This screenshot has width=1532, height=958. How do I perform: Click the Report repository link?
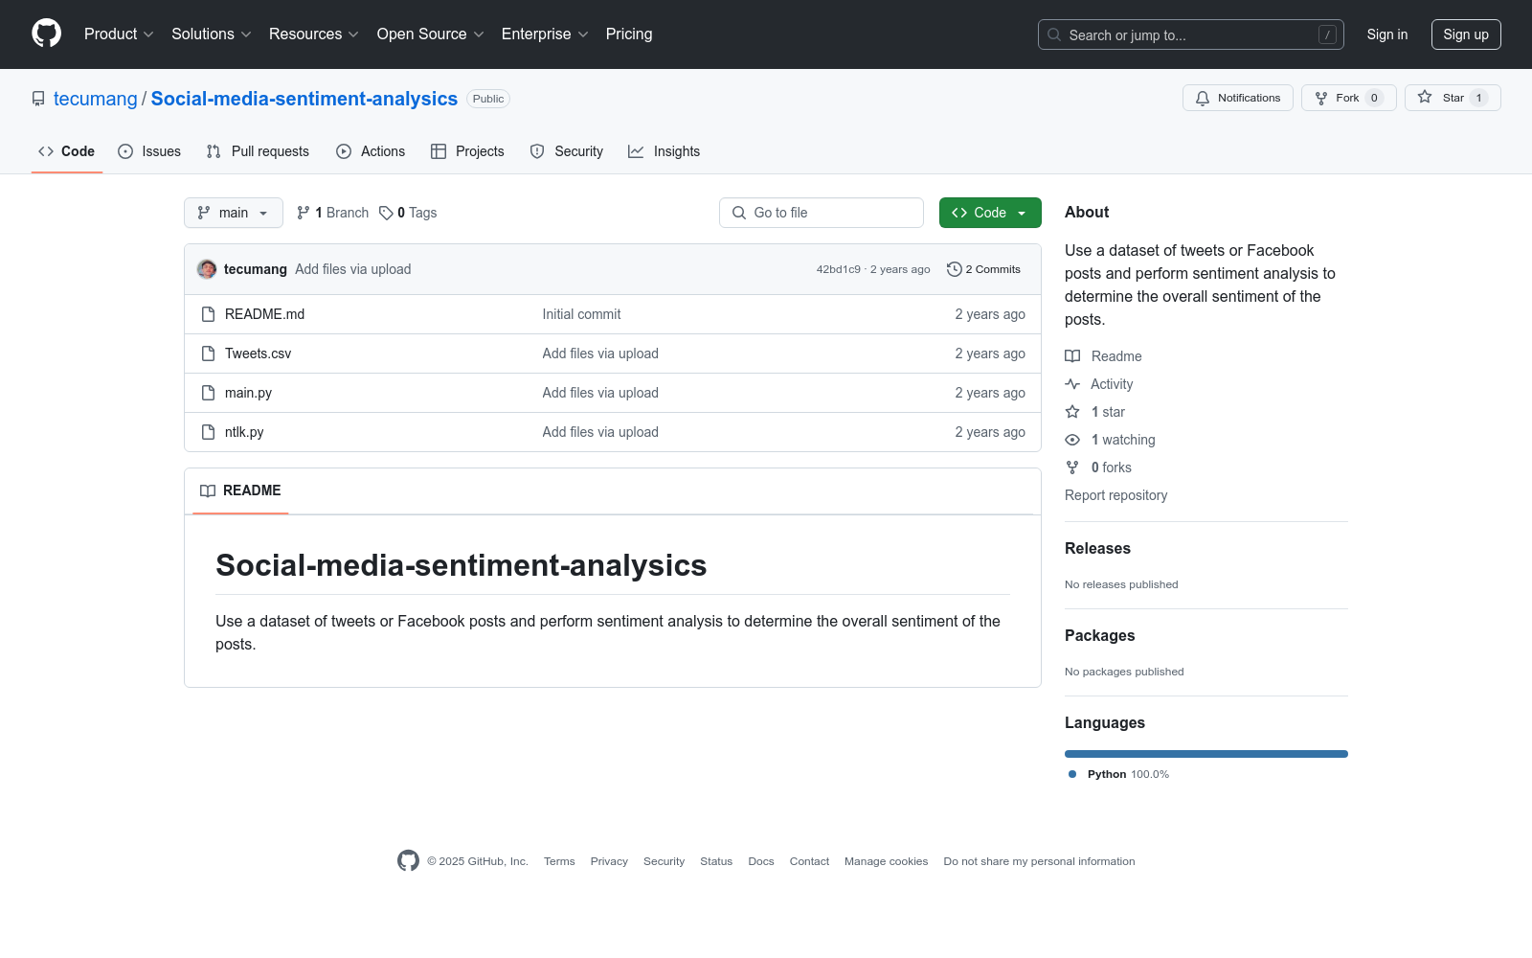click(1115, 495)
